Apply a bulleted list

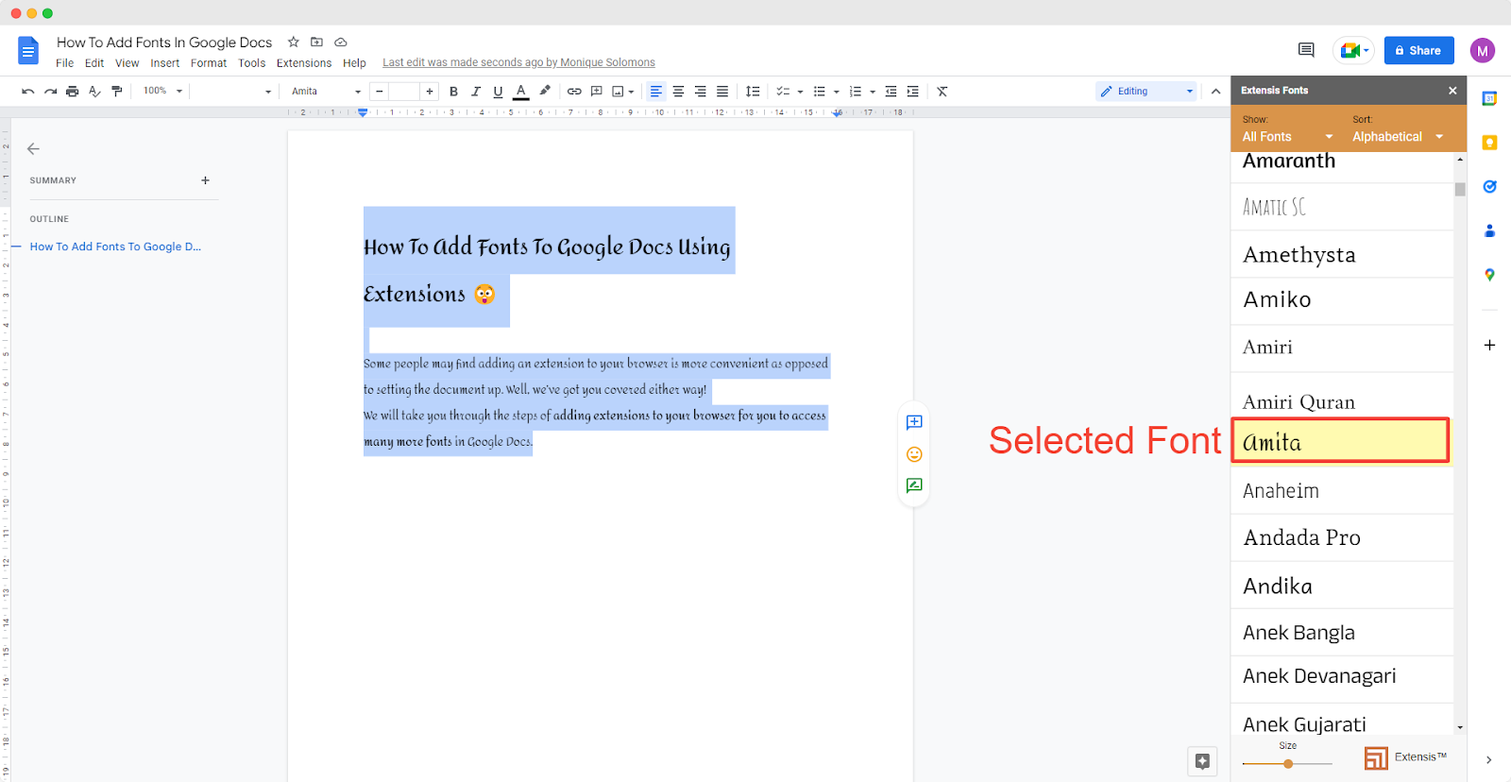point(820,92)
